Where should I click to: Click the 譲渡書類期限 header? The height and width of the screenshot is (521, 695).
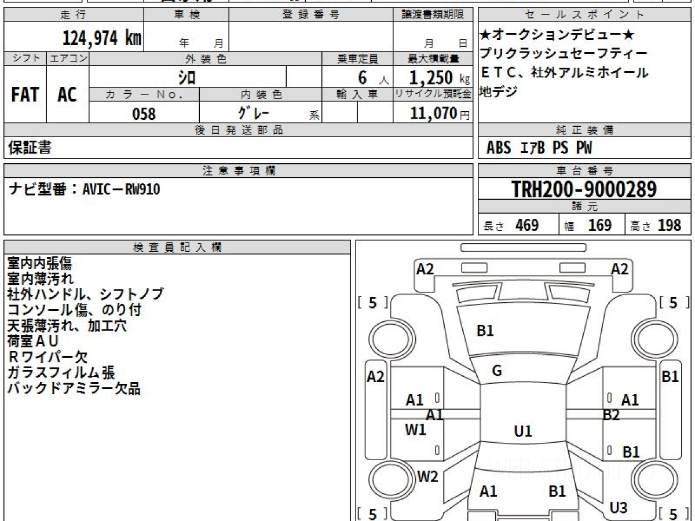pos(433,15)
